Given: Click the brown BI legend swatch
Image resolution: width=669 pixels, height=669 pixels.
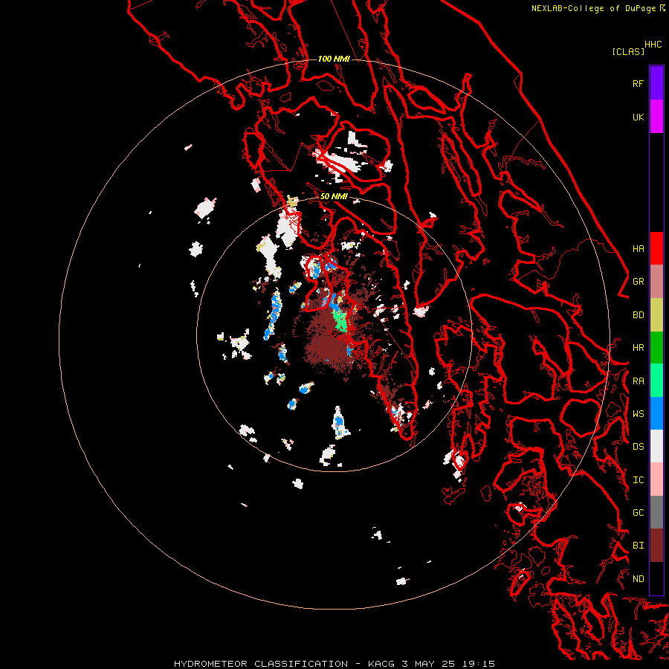Looking at the screenshot, I should 656,546.
